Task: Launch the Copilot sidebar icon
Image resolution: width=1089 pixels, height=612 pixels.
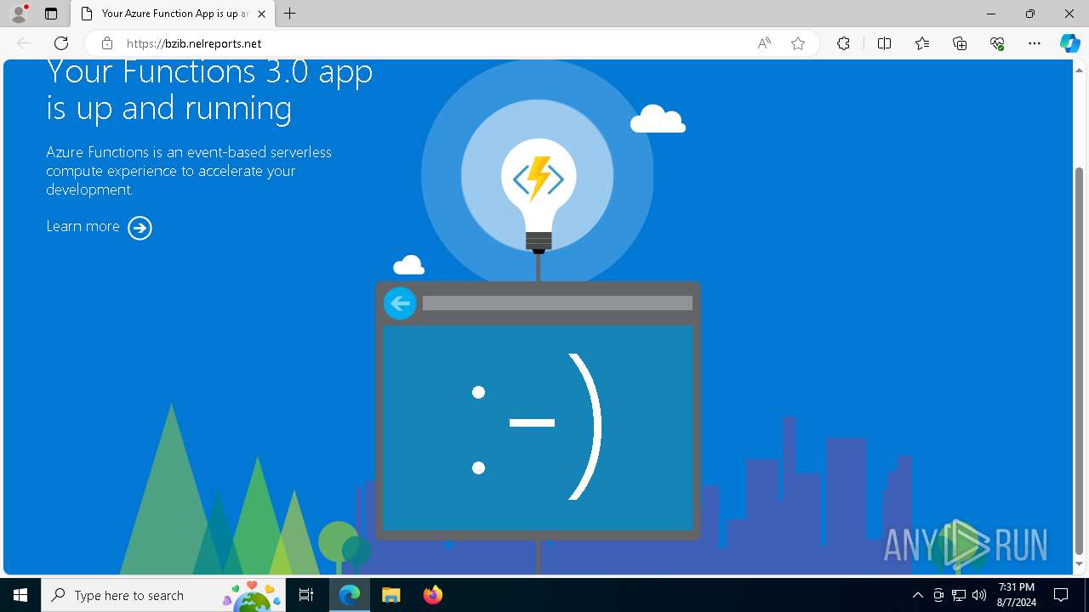Action: coord(1069,43)
